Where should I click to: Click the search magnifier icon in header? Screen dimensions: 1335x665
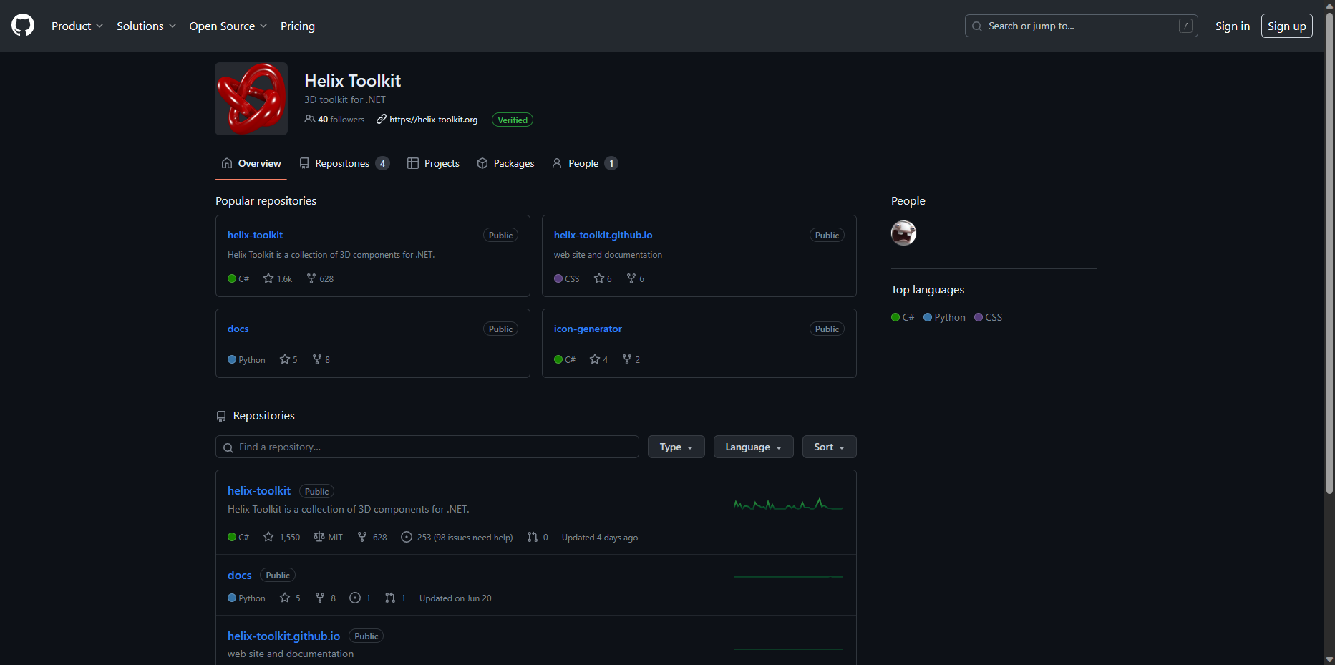pyautogui.click(x=977, y=26)
